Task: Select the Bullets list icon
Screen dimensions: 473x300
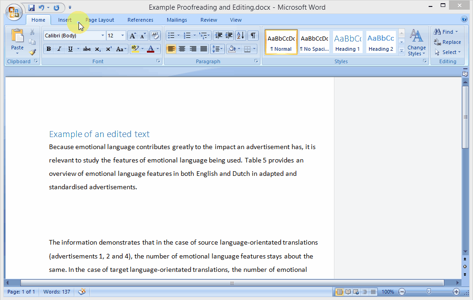Action: tap(171, 36)
